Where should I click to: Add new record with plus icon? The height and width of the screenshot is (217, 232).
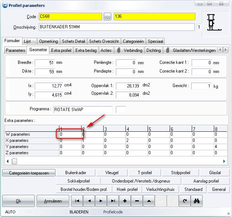pyautogui.click(x=125, y=201)
